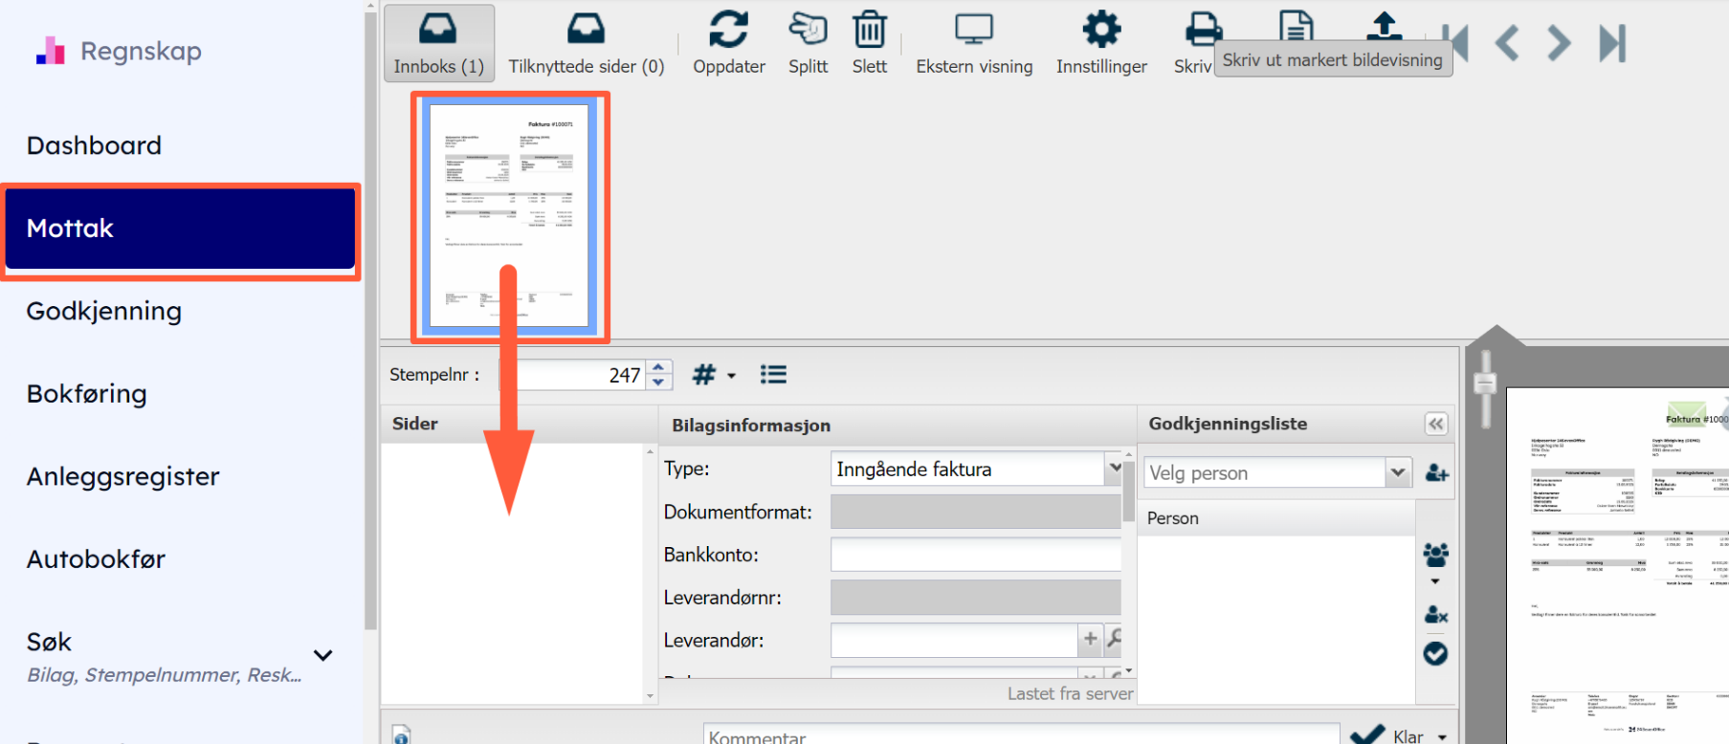
Task: Click the round checkmark approve icon
Action: click(x=1435, y=654)
